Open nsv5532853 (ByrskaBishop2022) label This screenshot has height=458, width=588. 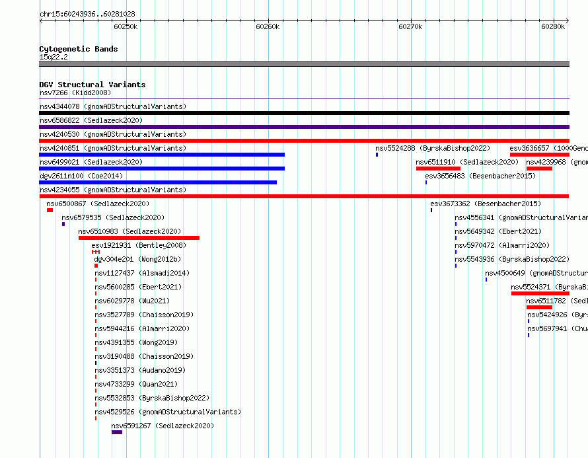(152, 398)
